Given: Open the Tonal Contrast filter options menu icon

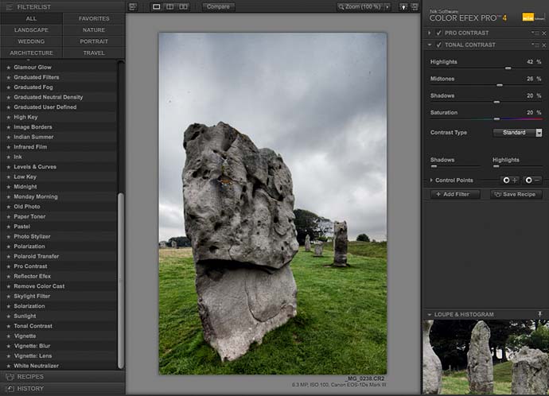Looking at the screenshot, I should tap(535, 45).
